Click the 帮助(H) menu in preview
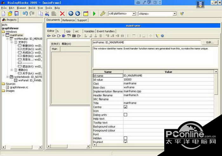222x156 pixels. tap(66, 44)
